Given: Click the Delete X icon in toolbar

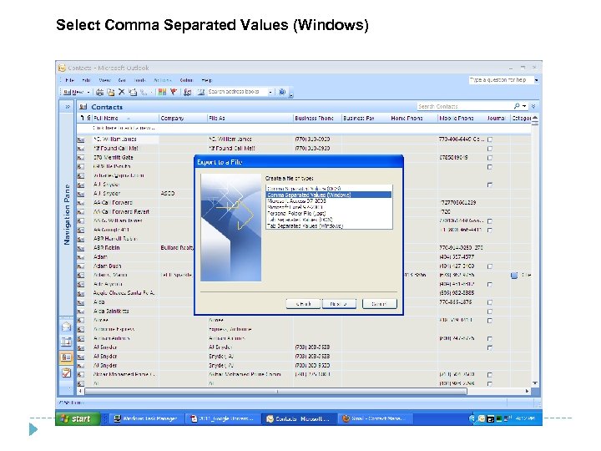Looking at the screenshot, I should [x=122, y=92].
